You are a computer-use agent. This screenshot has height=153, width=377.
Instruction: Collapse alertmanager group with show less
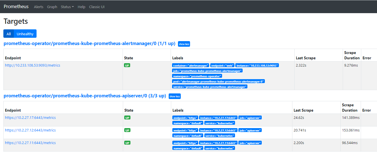(x=184, y=44)
